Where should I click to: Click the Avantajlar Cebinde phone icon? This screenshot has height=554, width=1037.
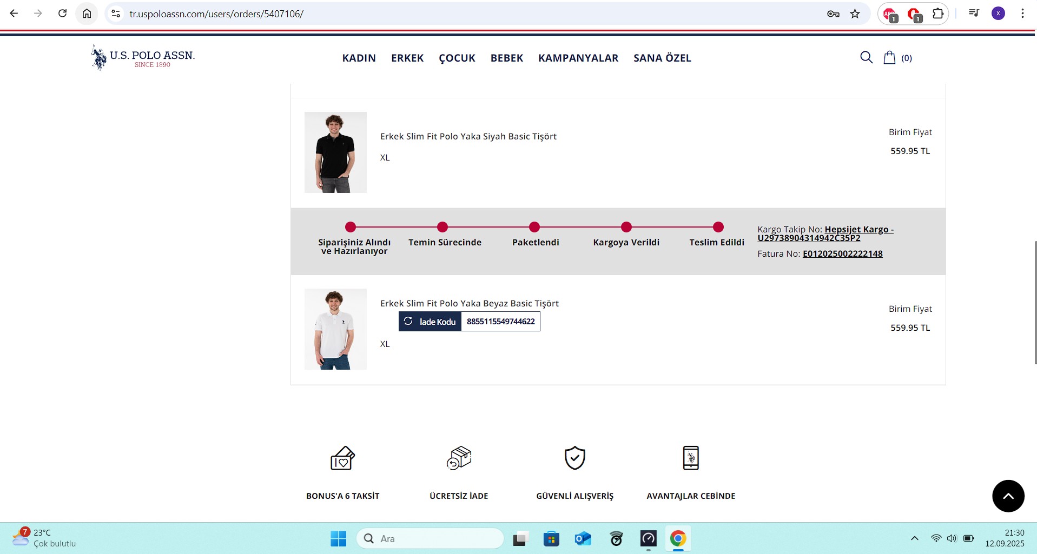[x=691, y=458]
